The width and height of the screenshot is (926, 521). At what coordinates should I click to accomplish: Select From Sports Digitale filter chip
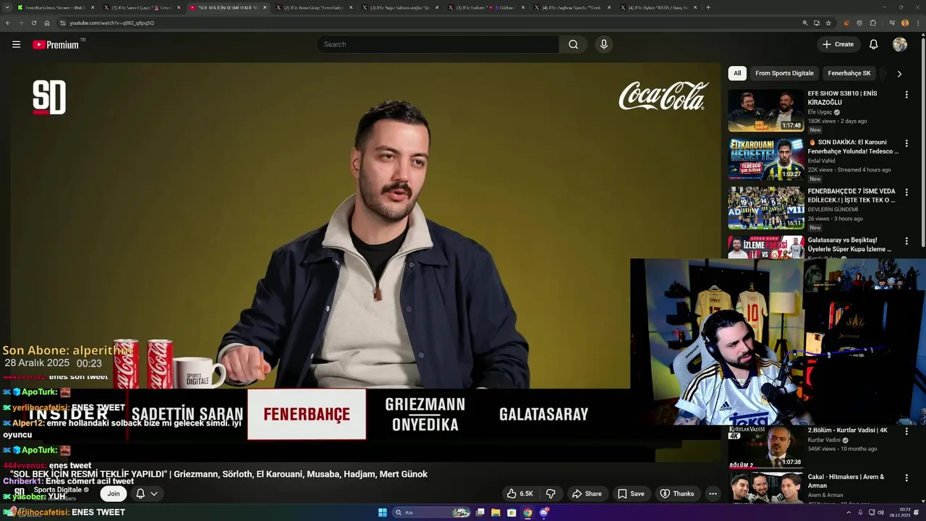[x=784, y=73]
